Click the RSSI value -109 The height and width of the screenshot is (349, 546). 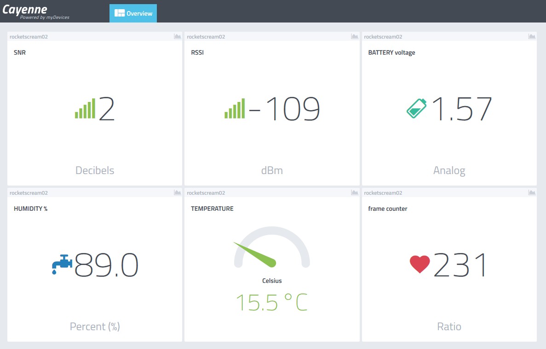284,109
